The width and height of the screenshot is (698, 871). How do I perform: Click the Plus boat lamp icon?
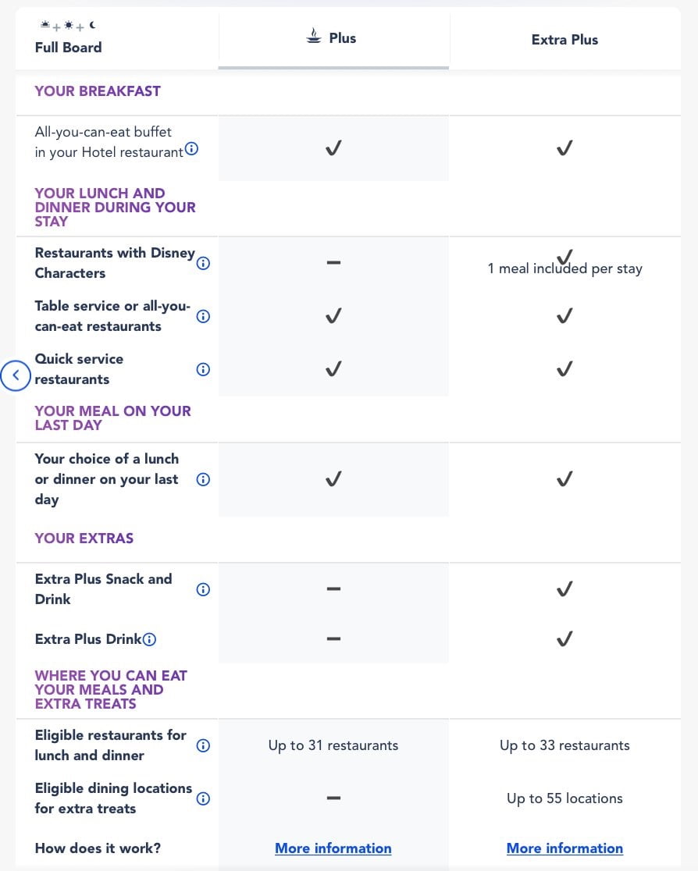point(313,37)
